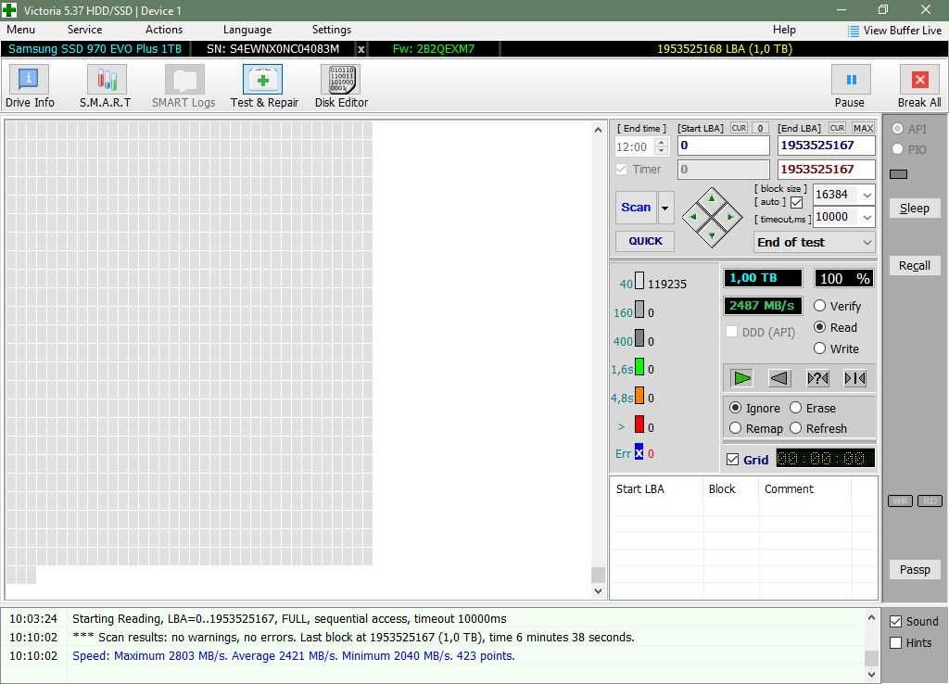Viewport: 949px width, 684px height.
Task: Click the Err blue x marker
Action: point(639,452)
